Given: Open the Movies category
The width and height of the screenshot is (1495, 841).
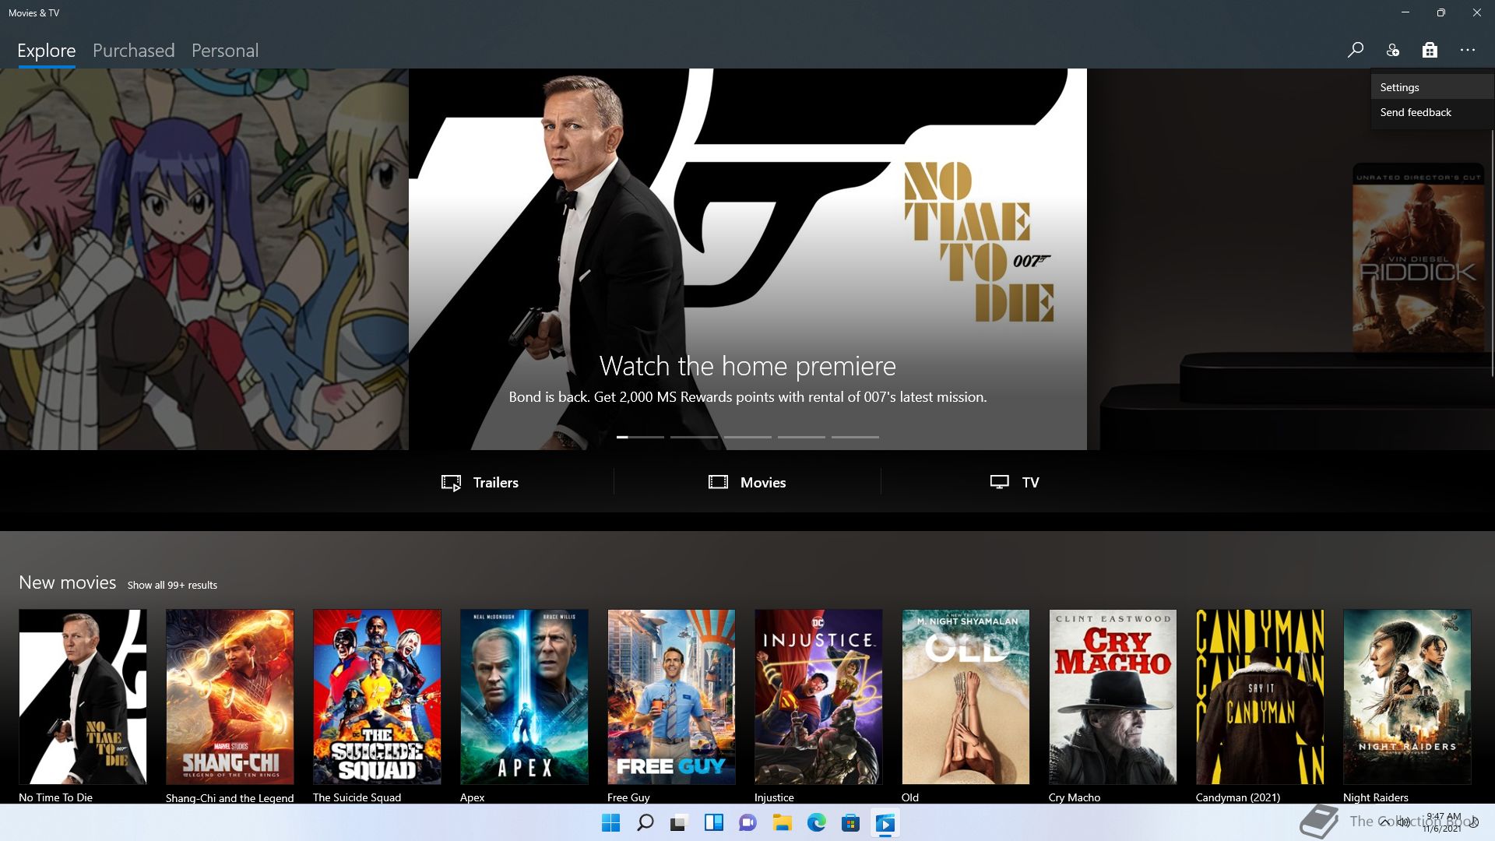Looking at the screenshot, I should (747, 482).
